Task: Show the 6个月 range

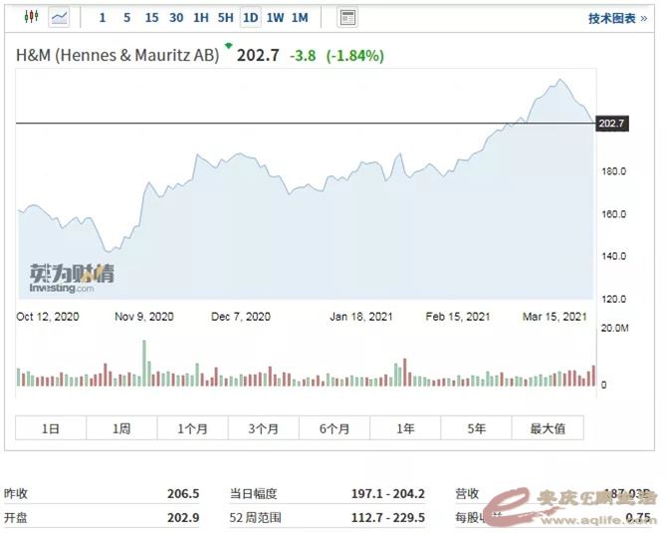Action: [x=334, y=428]
